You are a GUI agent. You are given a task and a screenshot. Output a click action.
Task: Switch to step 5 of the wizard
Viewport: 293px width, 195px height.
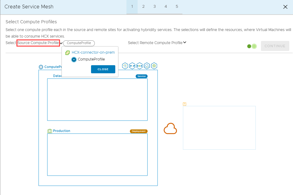[177, 6]
